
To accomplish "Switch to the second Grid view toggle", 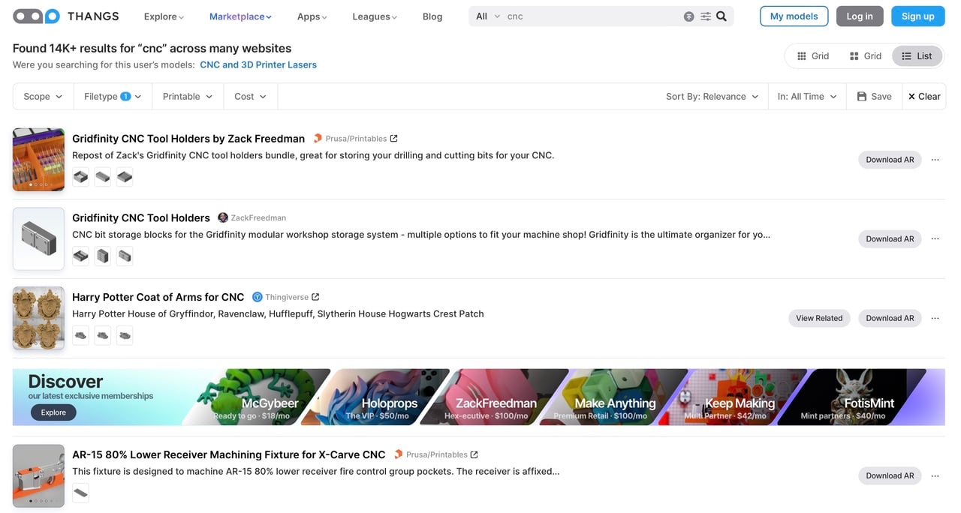I will point(865,56).
